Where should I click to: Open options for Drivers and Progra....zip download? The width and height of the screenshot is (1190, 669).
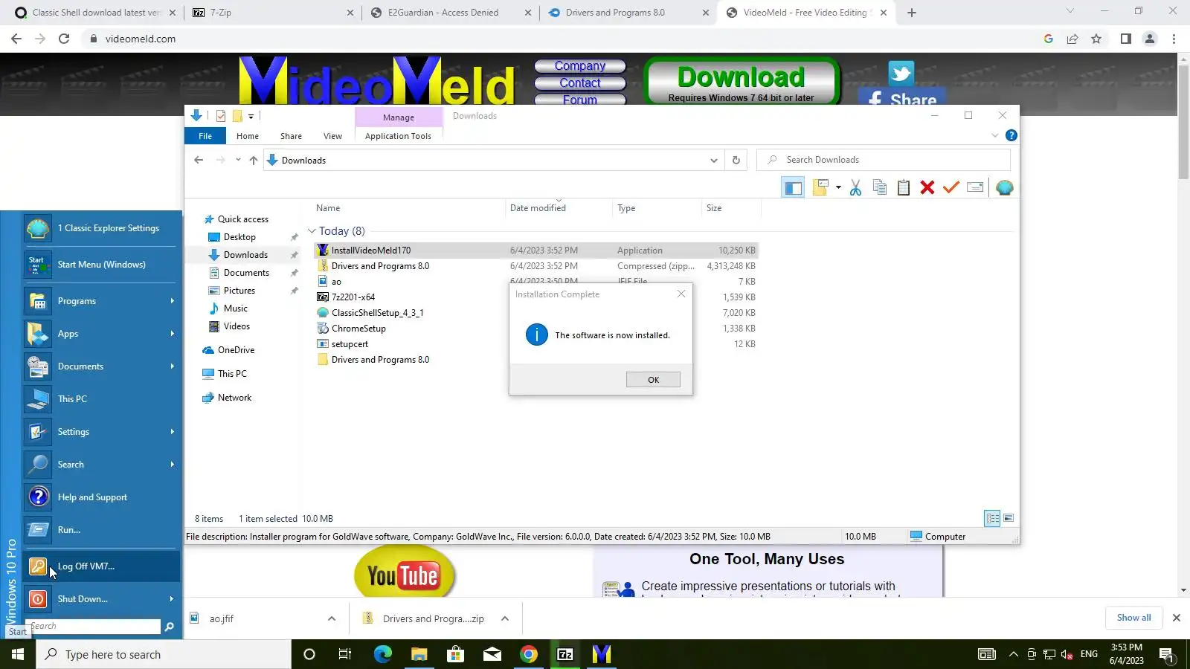505,618
